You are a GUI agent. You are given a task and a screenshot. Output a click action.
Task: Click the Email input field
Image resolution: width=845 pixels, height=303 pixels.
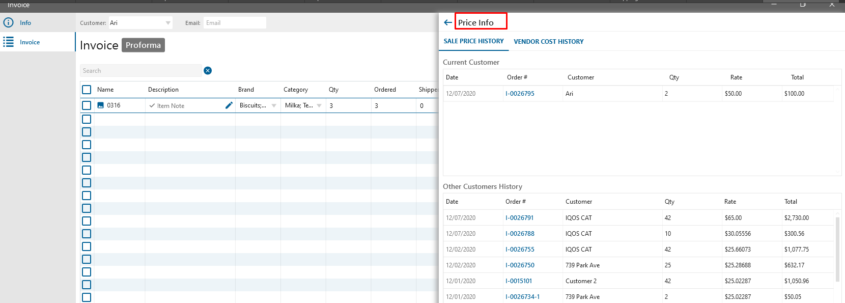[x=234, y=23]
